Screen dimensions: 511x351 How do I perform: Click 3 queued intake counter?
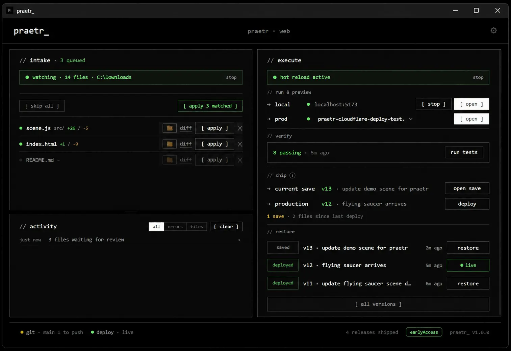coord(73,60)
